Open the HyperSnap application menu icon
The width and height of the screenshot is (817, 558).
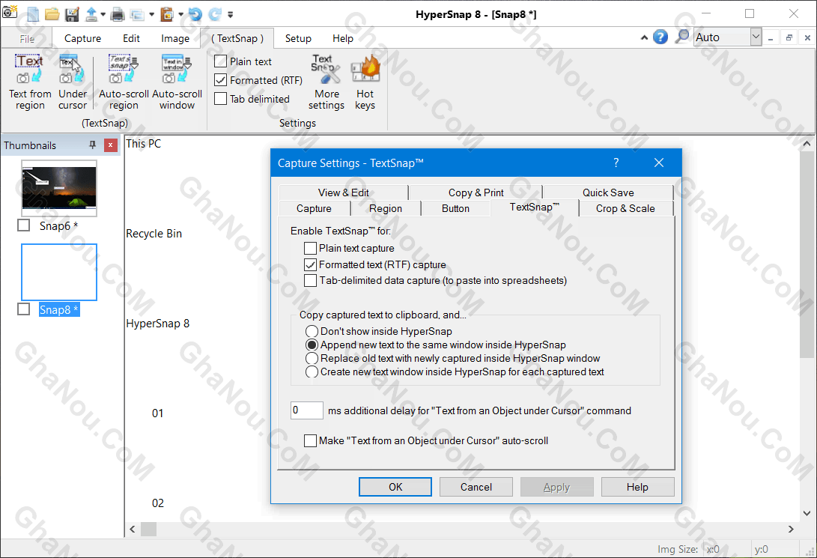click(10, 13)
